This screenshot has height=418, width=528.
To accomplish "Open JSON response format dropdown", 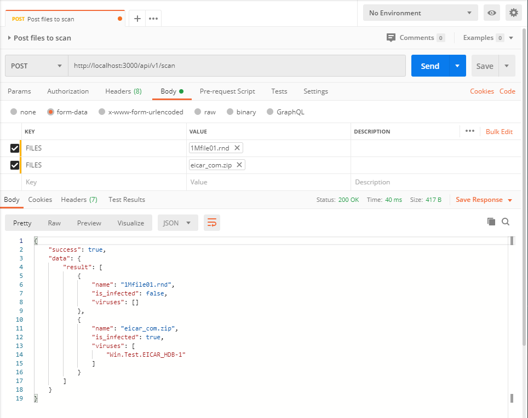I will click(x=177, y=223).
